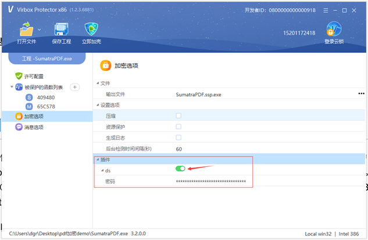Screen dimensions: 368x240
Task: Toggle off the ds plugin switch
Action: pyautogui.click(x=180, y=169)
